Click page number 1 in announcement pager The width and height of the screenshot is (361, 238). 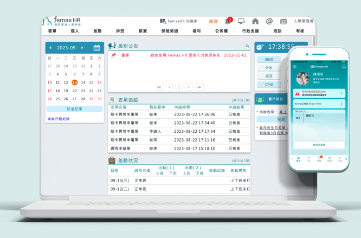click(179, 87)
